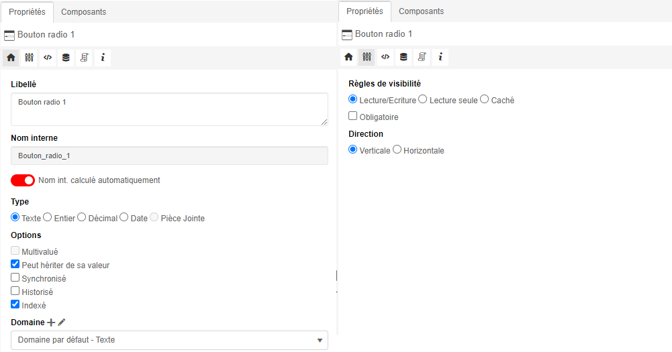Select the Lecture seule visibility option

click(x=422, y=99)
